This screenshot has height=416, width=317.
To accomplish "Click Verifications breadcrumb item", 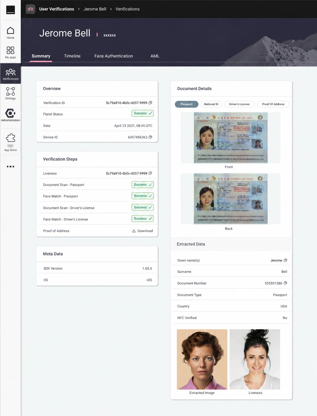I will point(127,9).
